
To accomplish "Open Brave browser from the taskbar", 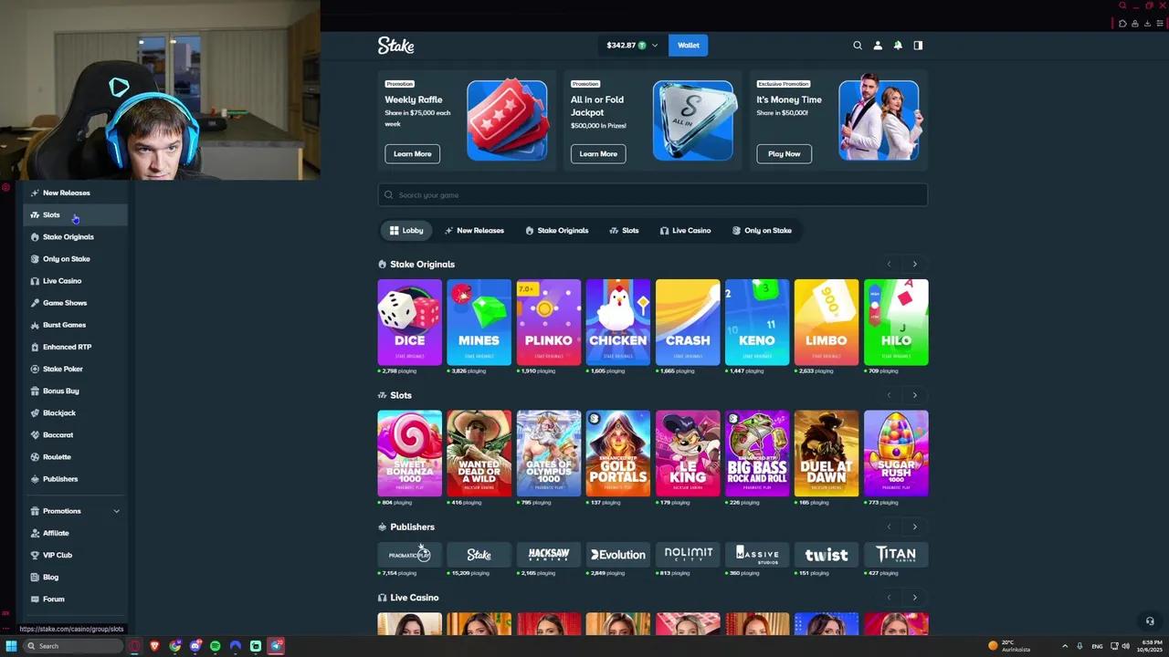I will [x=154, y=646].
